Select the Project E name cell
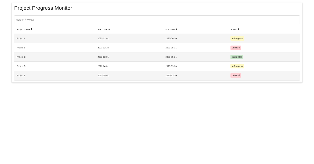The image size is (314, 164). point(21,75)
